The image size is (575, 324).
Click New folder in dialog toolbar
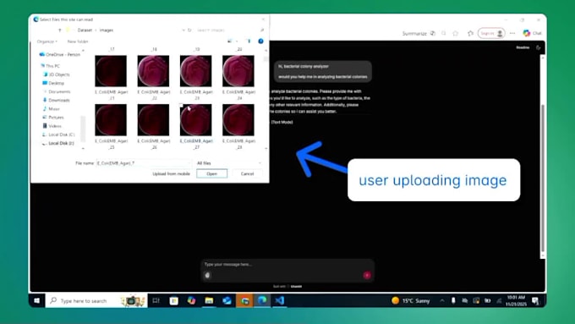pos(78,41)
